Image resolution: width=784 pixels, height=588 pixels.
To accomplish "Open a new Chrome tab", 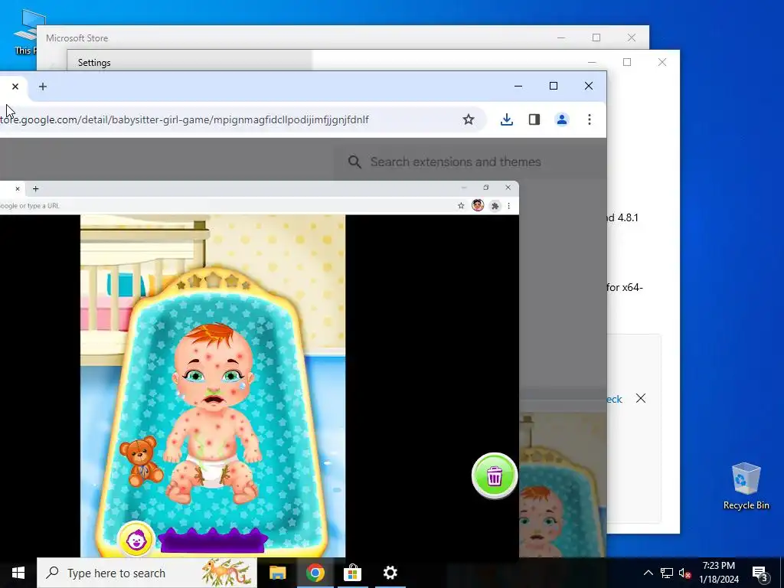I will tap(43, 87).
